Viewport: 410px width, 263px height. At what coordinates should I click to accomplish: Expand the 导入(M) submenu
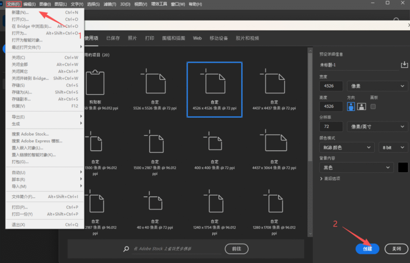pyautogui.click(x=45, y=186)
